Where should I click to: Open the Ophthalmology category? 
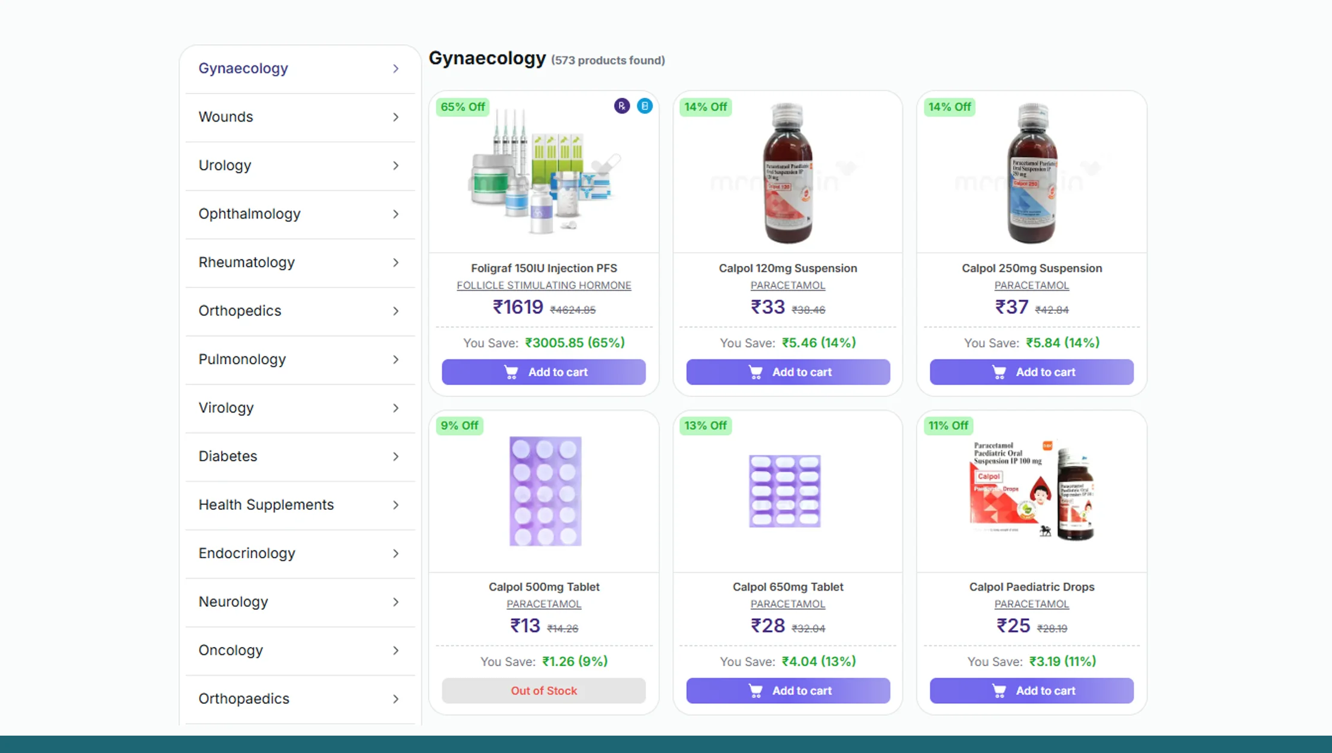point(249,214)
